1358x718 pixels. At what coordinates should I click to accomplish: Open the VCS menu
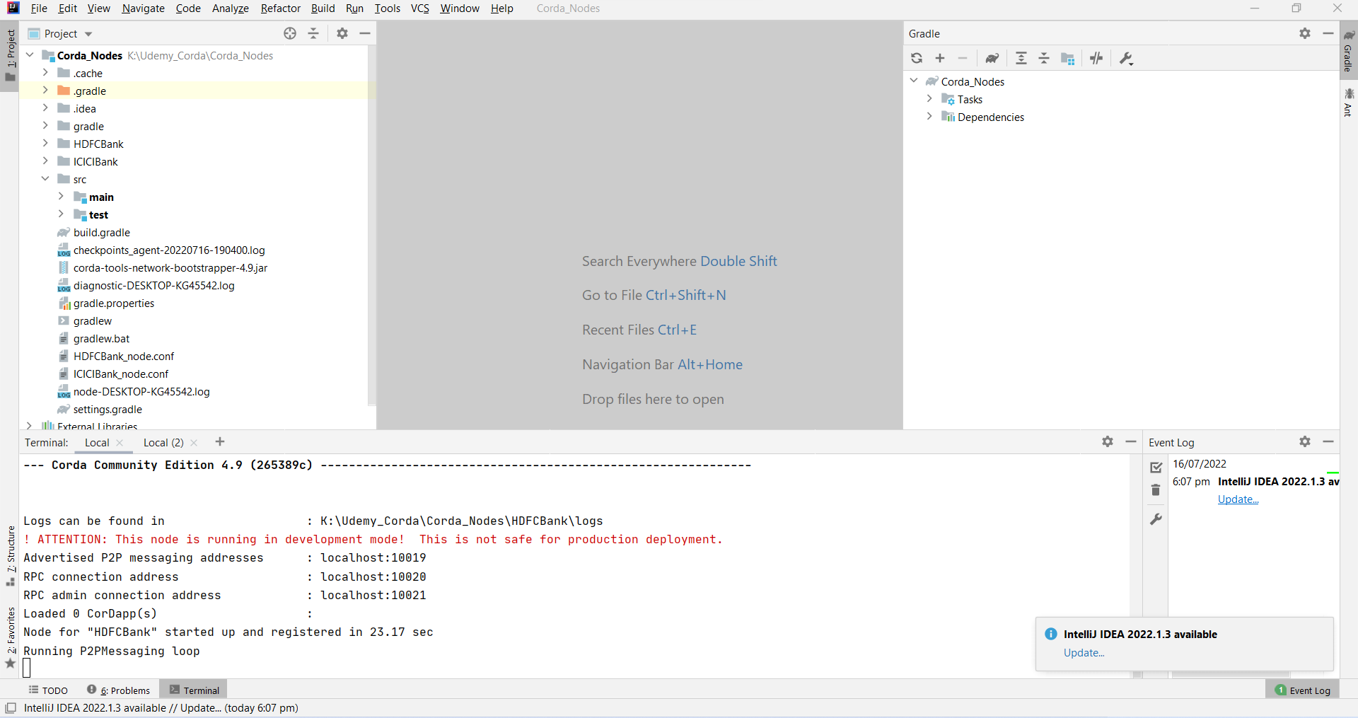(x=420, y=8)
